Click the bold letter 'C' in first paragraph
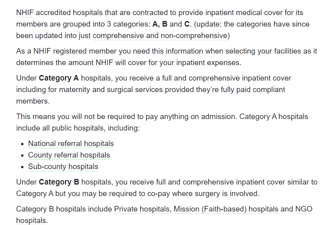The image size is (324, 225). 187,24
